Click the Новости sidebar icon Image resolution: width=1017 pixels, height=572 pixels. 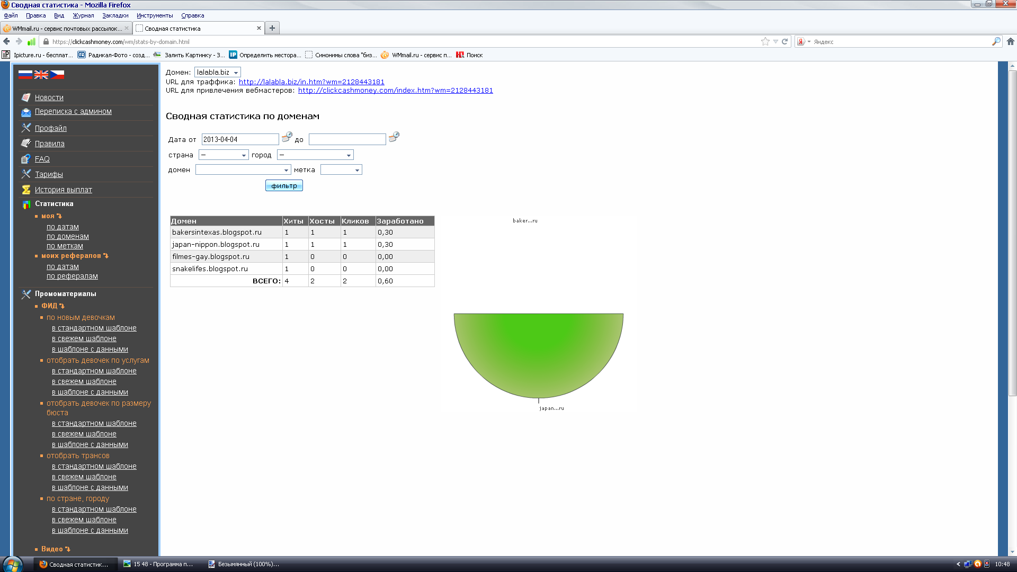[x=26, y=97]
